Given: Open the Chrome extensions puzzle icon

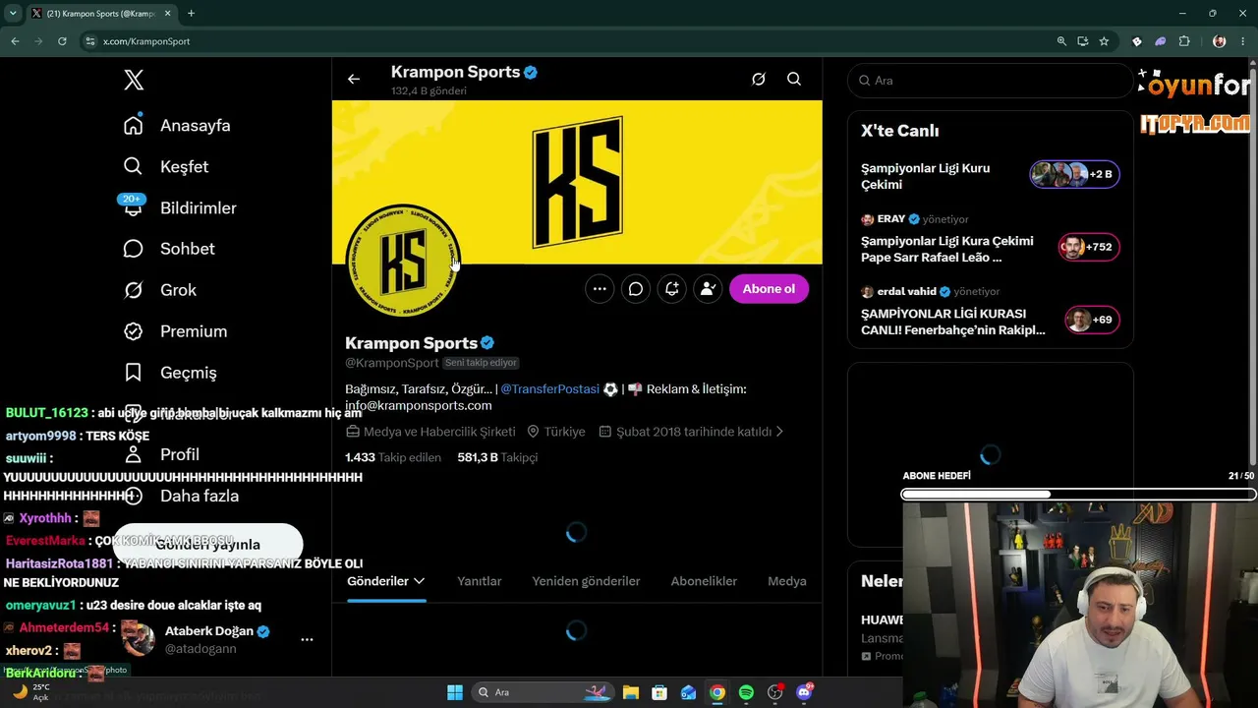Looking at the screenshot, I should click(x=1184, y=41).
